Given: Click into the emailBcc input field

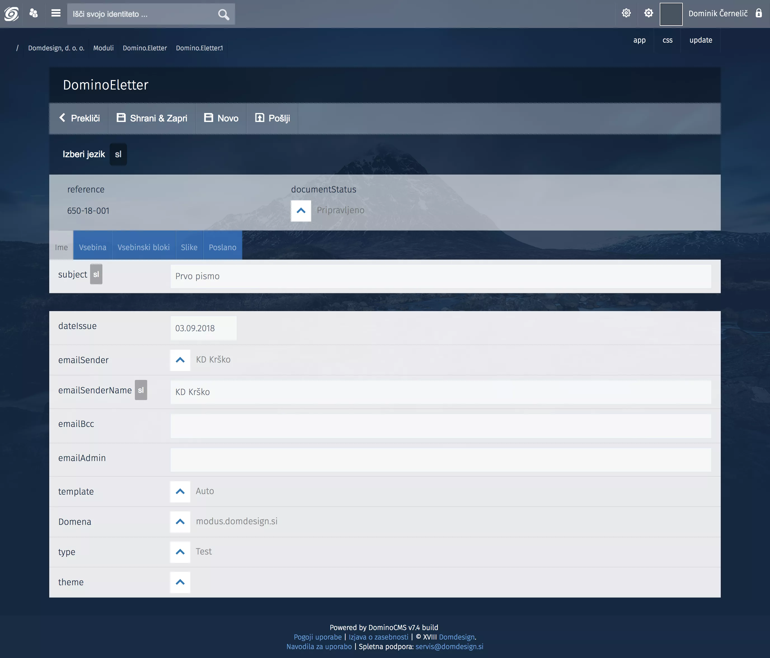Looking at the screenshot, I should (440, 426).
